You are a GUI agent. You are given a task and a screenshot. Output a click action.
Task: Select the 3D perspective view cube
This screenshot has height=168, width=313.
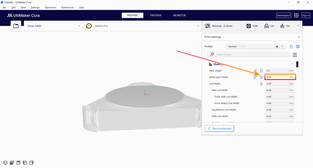click(x=6, y=163)
